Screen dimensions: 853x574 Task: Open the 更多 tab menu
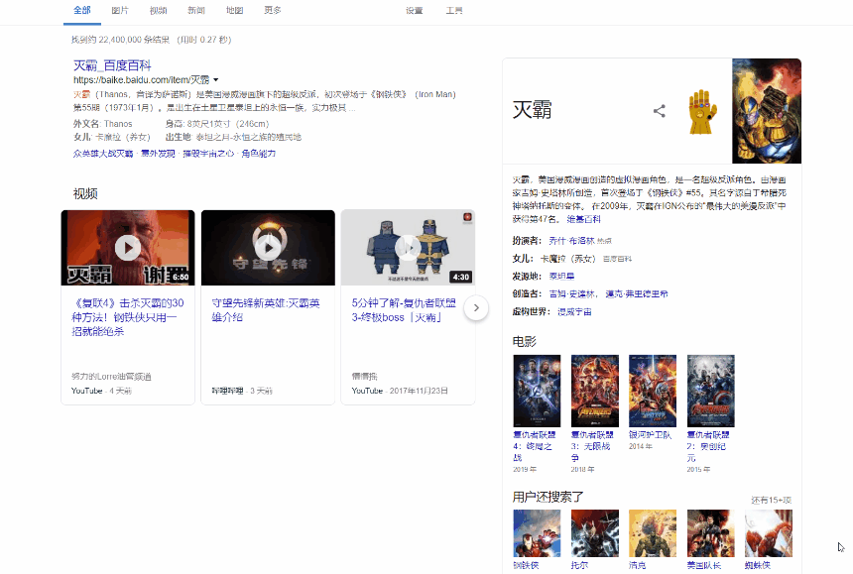click(x=273, y=10)
